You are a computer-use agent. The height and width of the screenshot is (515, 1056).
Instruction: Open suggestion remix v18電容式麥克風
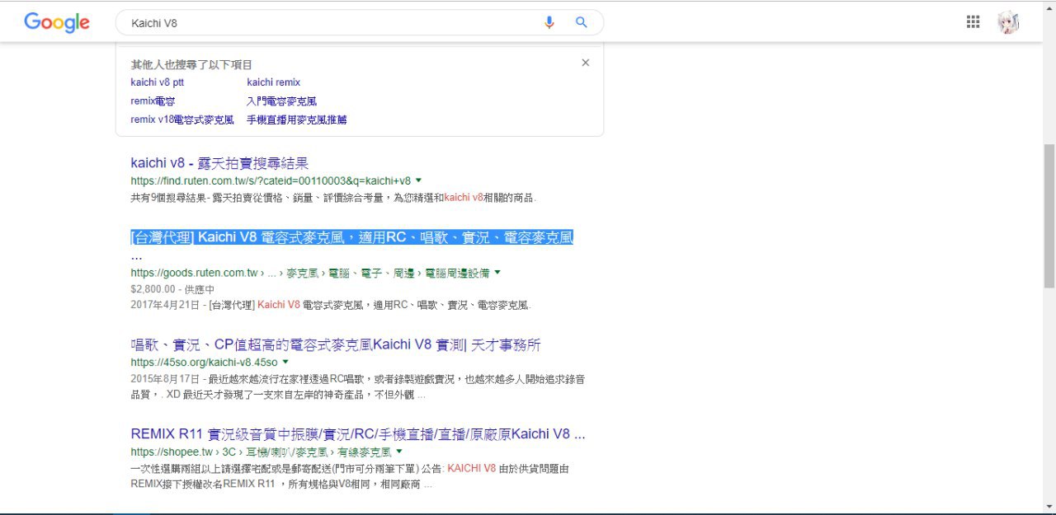182,119
